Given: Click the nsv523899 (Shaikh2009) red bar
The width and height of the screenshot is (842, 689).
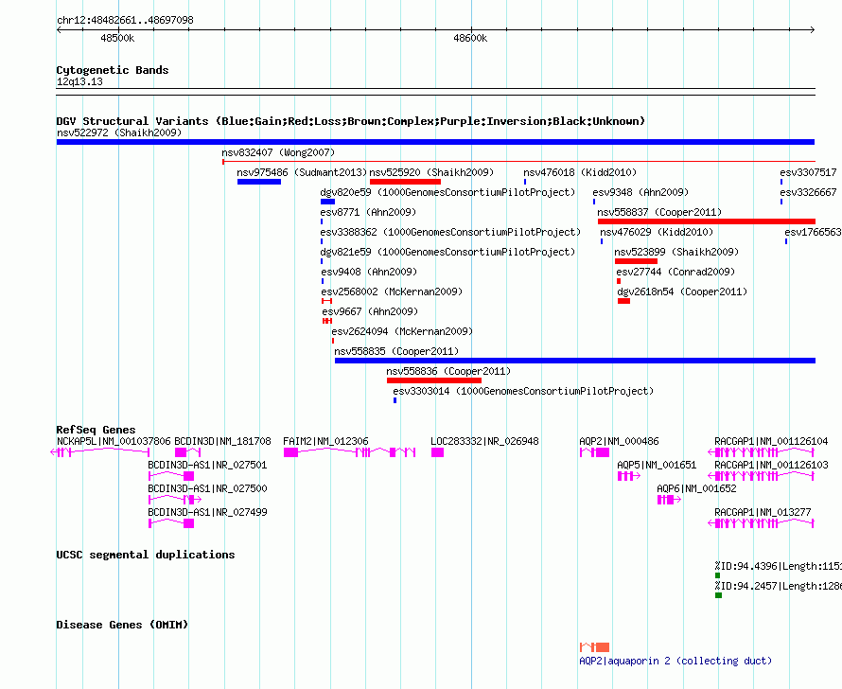Looking at the screenshot, I should tap(636, 261).
